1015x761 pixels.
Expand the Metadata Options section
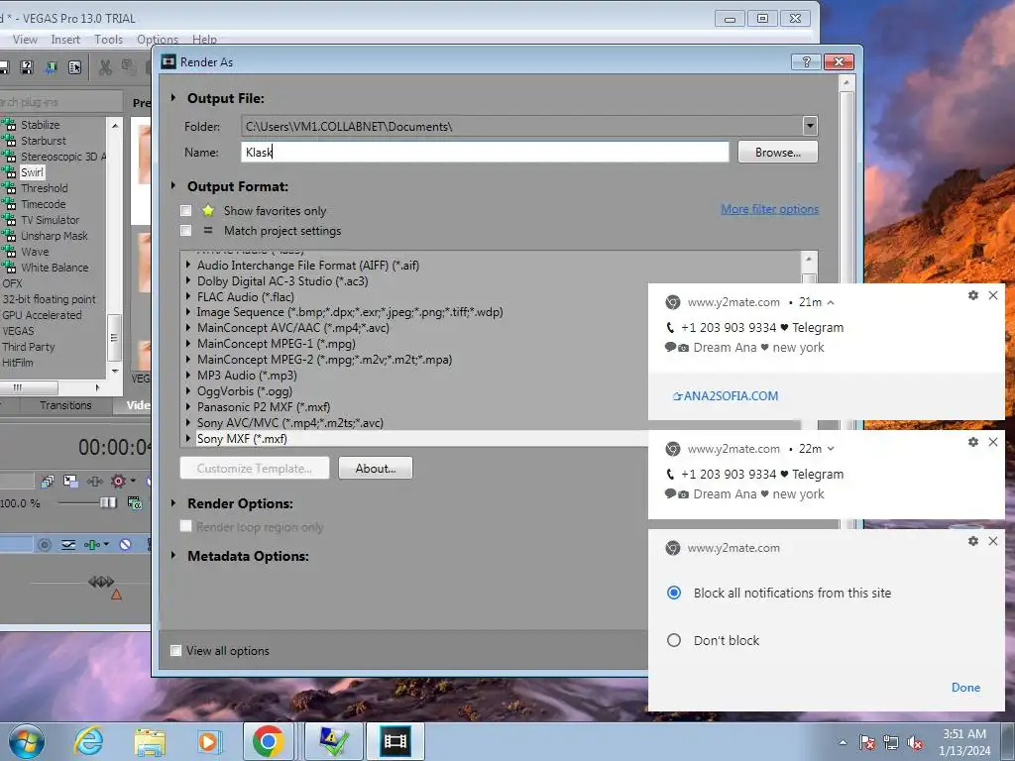(x=173, y=555)
